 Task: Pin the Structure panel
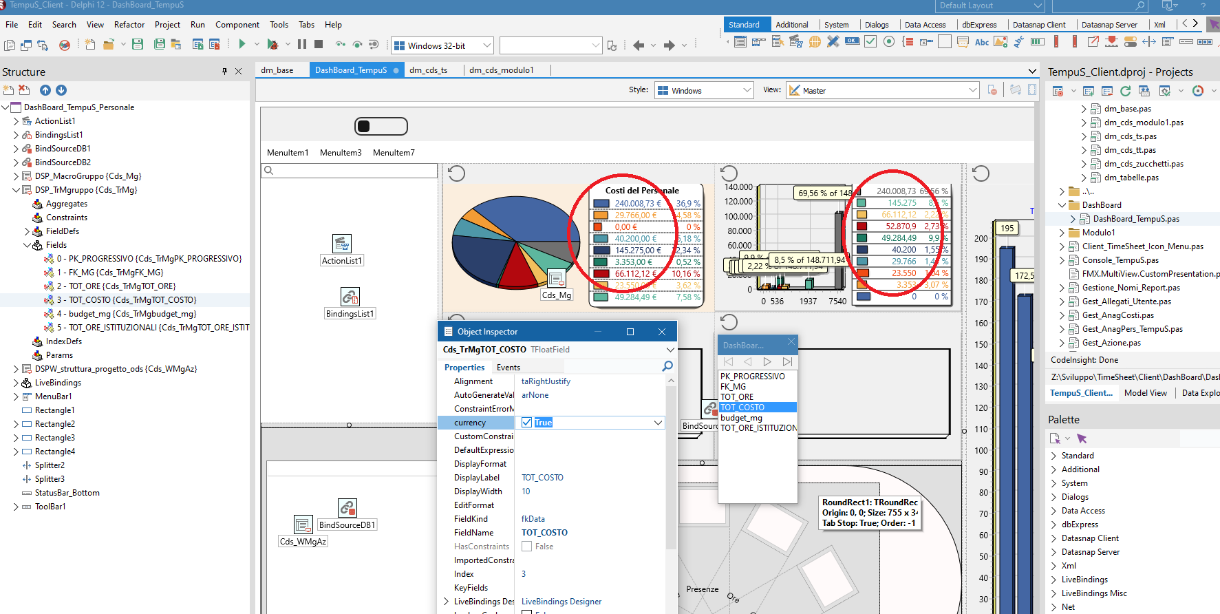click(x=224, y=72)
